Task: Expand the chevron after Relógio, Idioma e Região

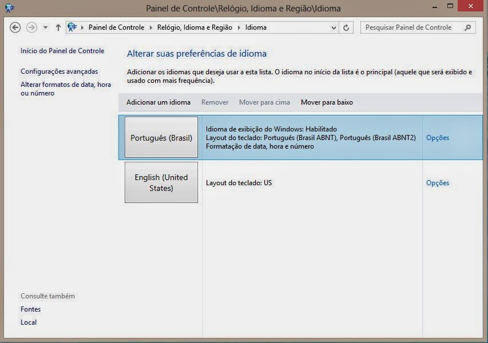Action: pos(239,27)
